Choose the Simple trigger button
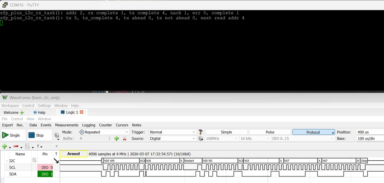 226,132
